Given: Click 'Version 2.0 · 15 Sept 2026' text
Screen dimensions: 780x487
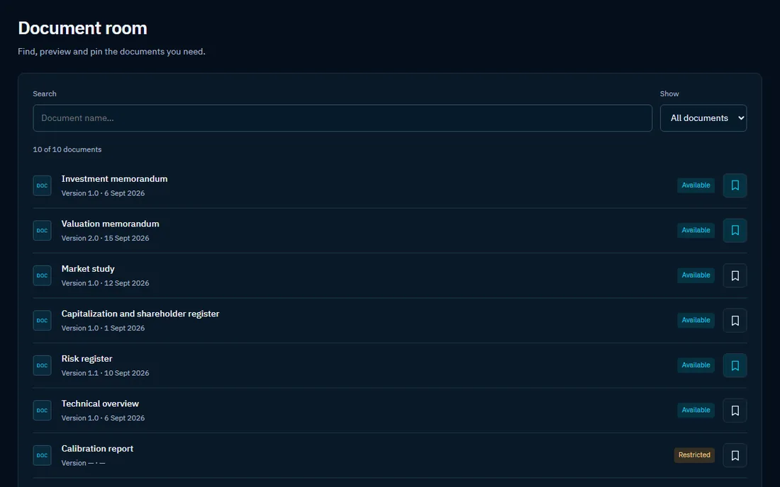Looking at the screenshot, I should point(105,239).
